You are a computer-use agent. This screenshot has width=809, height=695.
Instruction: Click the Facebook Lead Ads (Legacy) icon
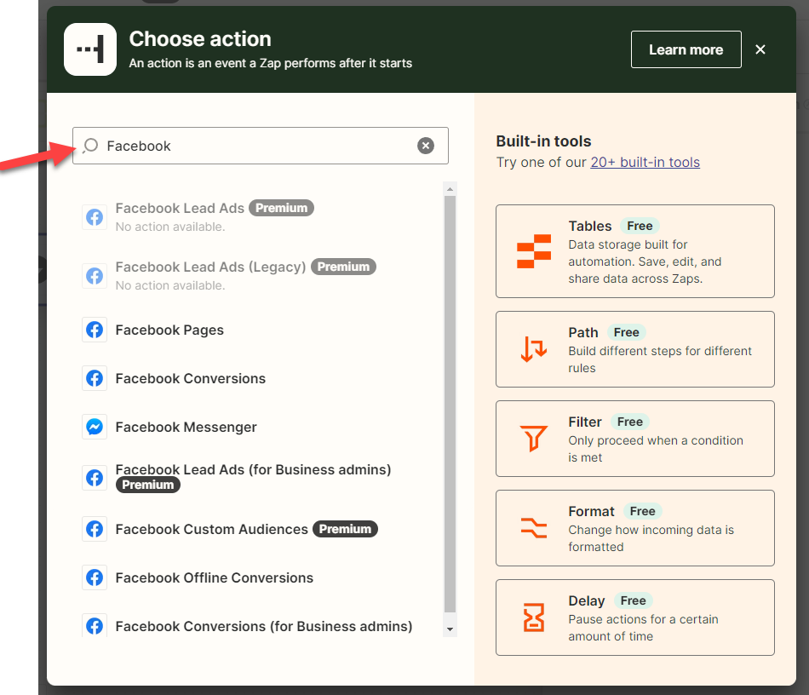pos(95,276)
